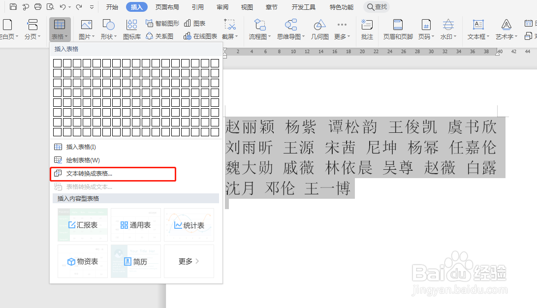Click the 截屏 screenshot tool
Image resolution: width=537 pixels, height=308 pixels.
click(230, 29)
